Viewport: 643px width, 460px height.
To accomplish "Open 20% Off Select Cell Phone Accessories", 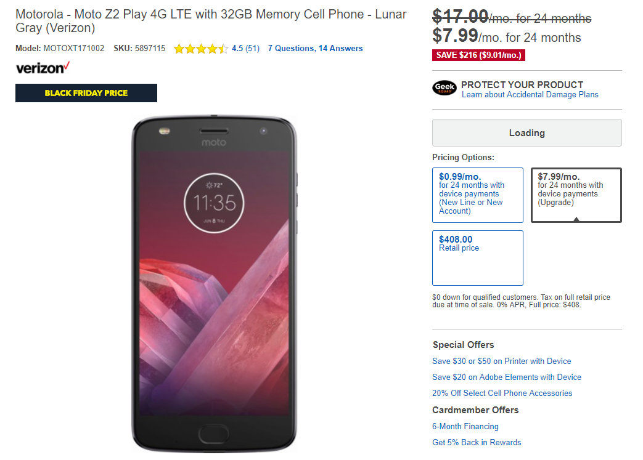I will coord(502,393).
